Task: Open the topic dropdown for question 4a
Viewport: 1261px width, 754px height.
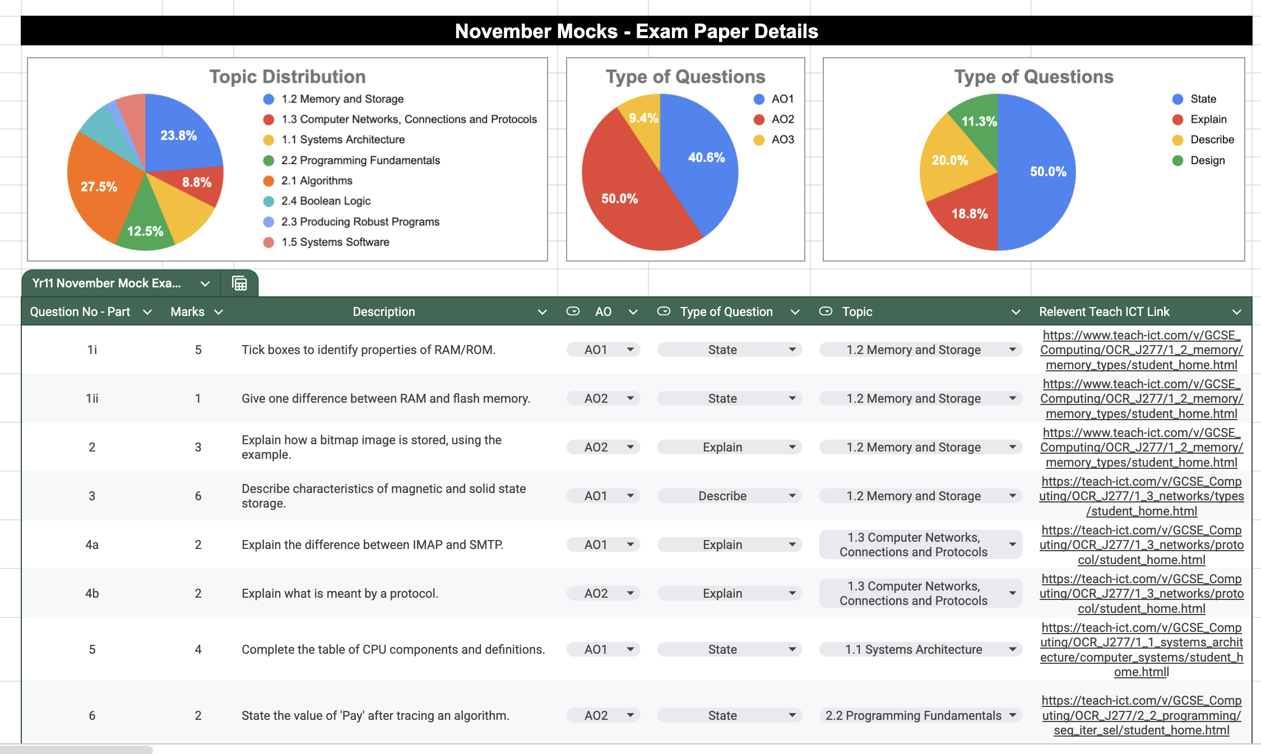Action: click(x=920, y=544)
